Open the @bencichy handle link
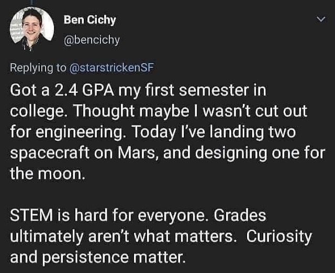335x273 pixels. pyautogui.click(x=92, y=40)
